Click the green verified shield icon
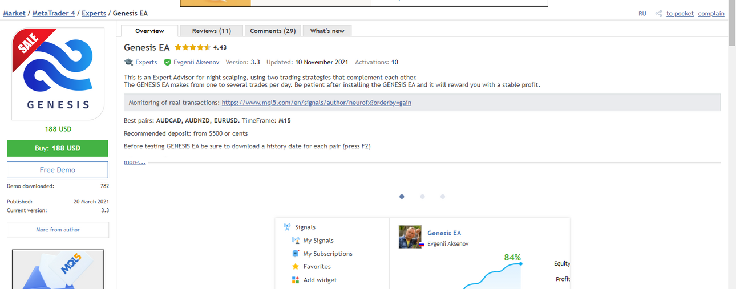The image size is (736, 289). [x=167, y=62]
